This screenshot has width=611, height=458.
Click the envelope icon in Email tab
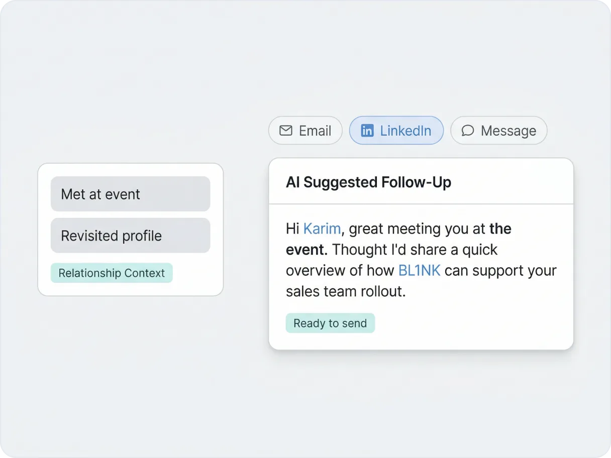pos(285,131)
